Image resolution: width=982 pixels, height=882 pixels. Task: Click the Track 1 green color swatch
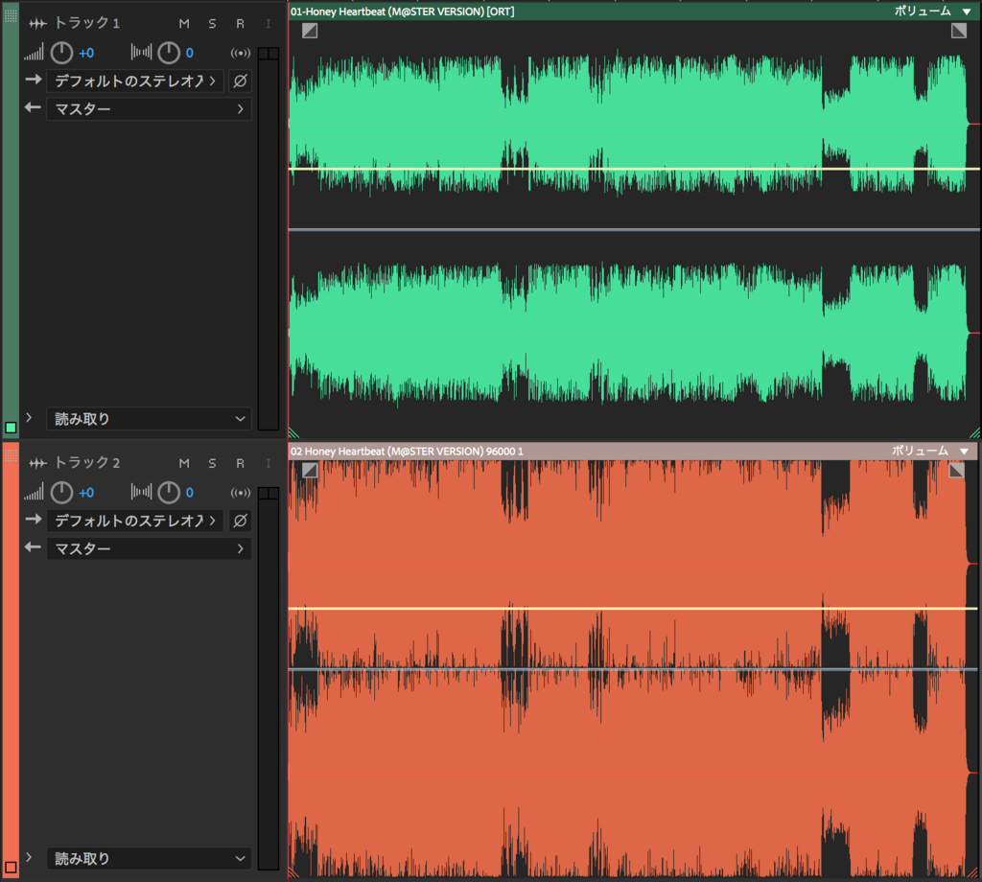11,428
